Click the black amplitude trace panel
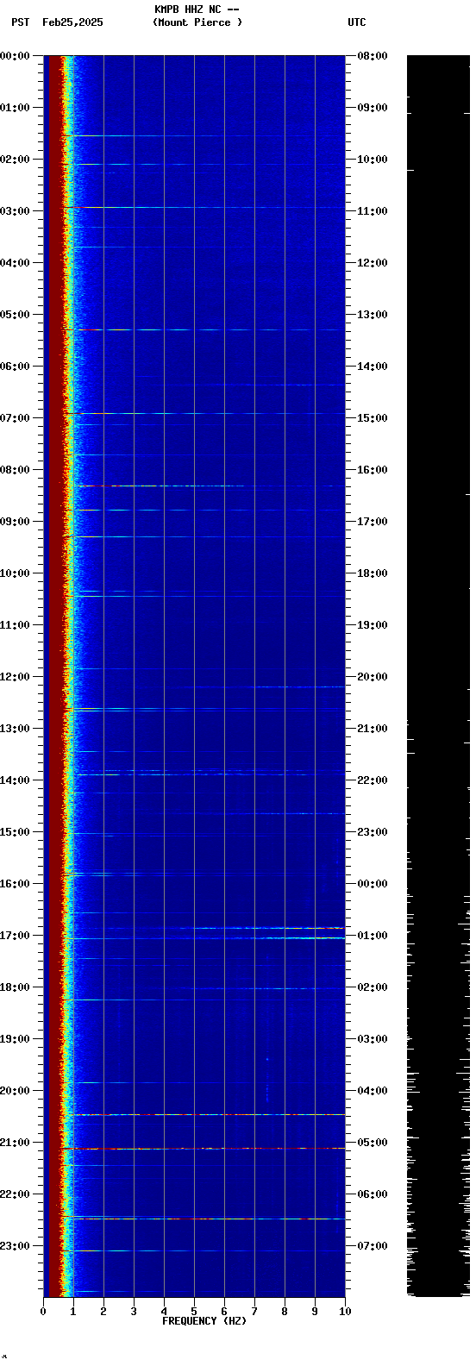The image size is (476, 1366). point(438,676)
